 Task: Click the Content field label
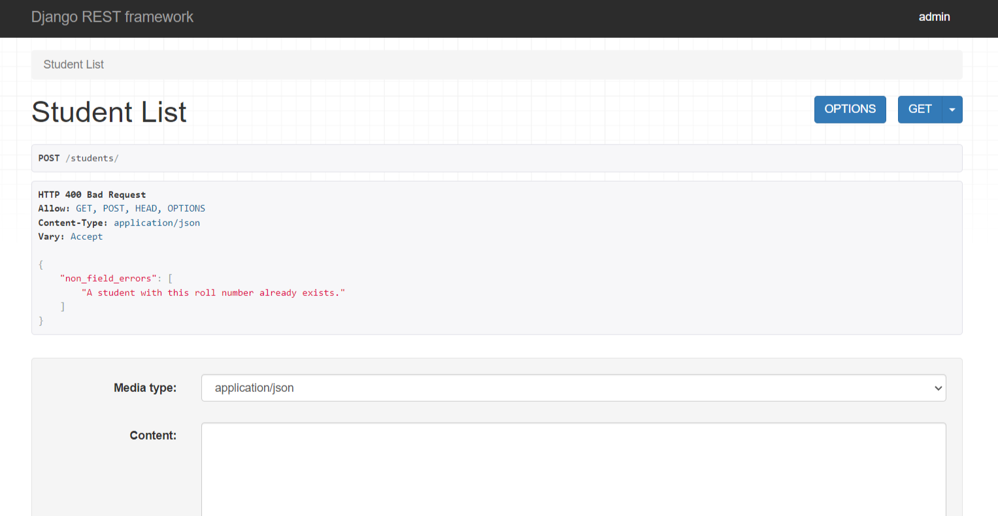point(153,436)
